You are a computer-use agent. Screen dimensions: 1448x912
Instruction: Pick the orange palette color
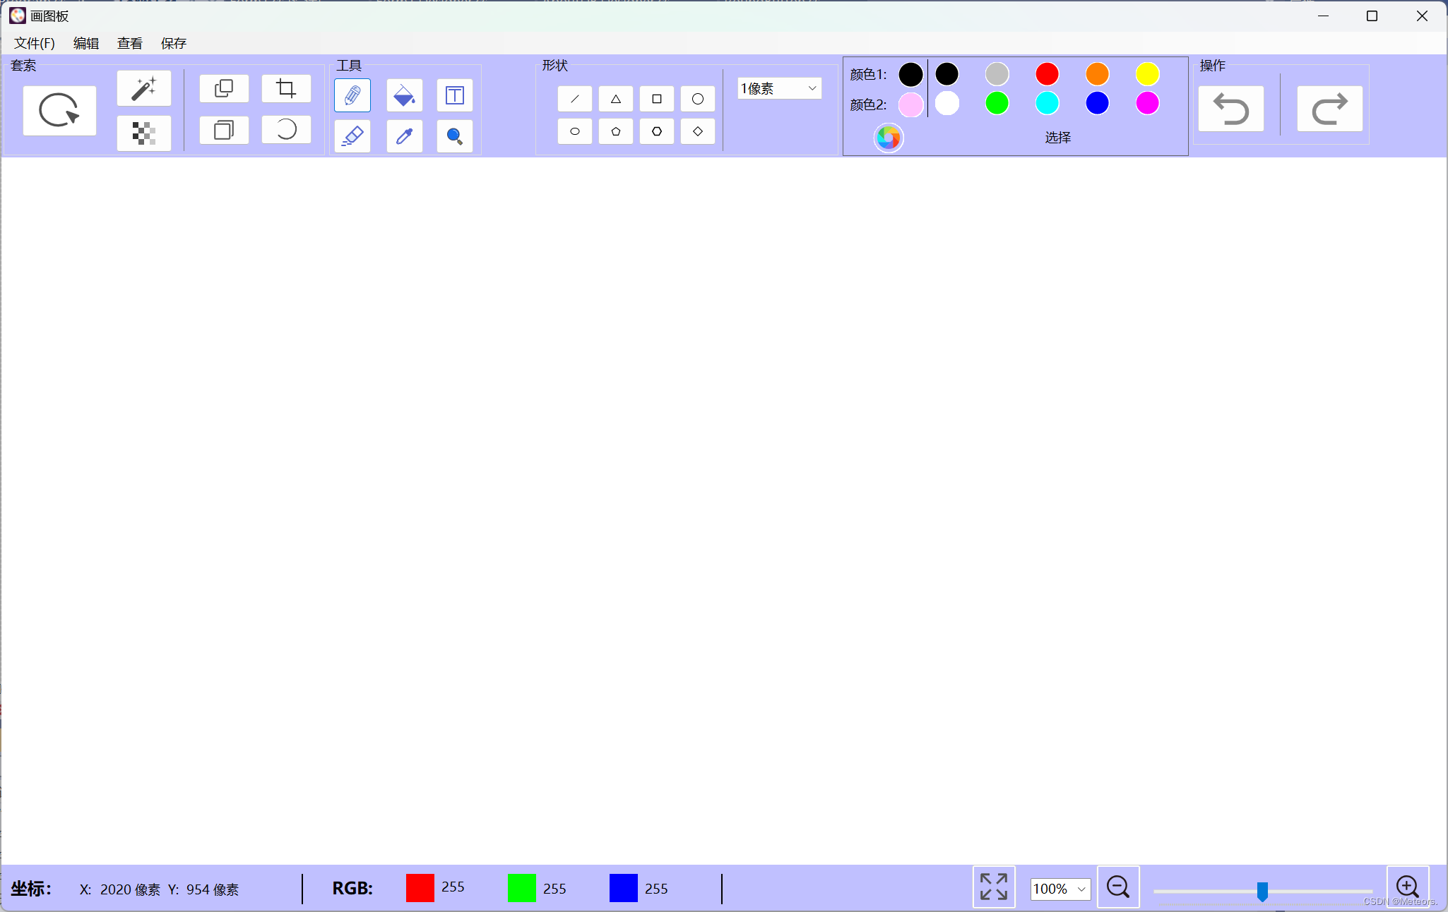[1098, 74]
